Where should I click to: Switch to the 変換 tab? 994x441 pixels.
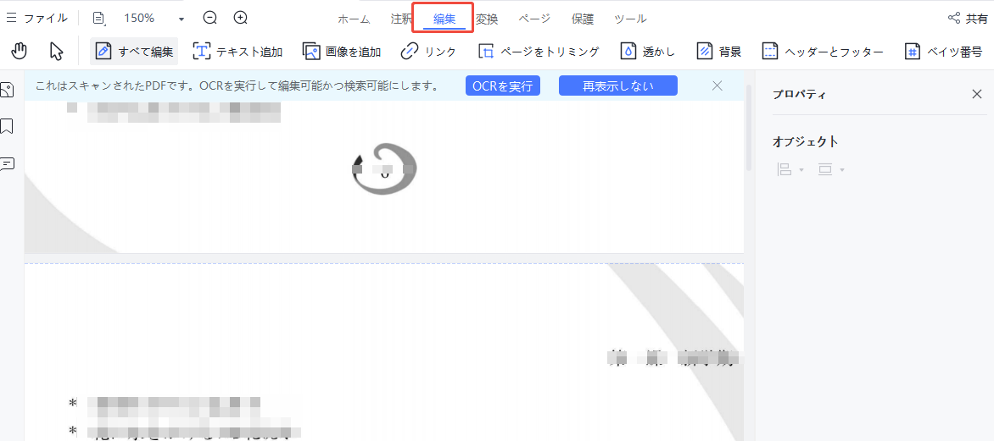(487, 19)
